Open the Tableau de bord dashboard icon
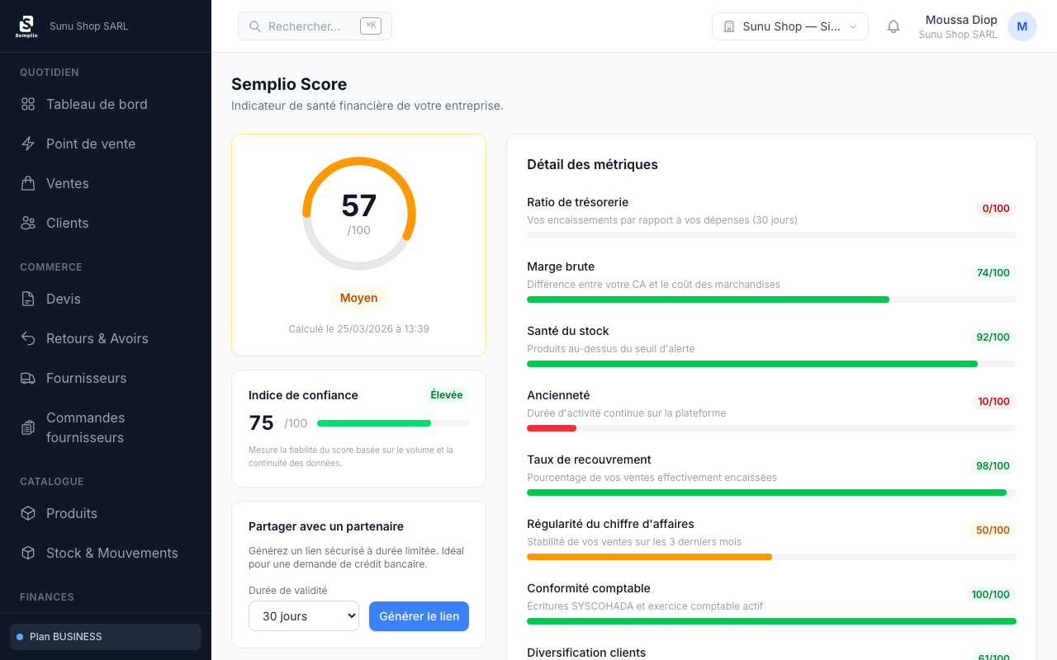This screenshot has height=660, width=1057. [27, 104]
